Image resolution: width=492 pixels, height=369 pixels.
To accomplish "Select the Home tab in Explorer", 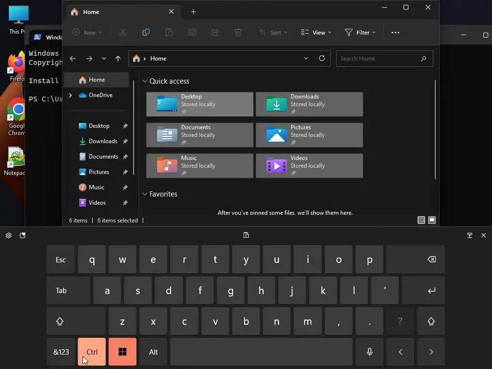I will [123, 12].
